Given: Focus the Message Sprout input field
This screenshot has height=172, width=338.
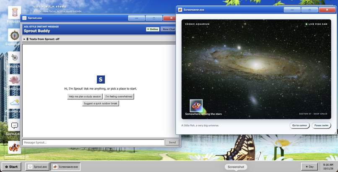Looking at the screenshot, I should point(93,142).
